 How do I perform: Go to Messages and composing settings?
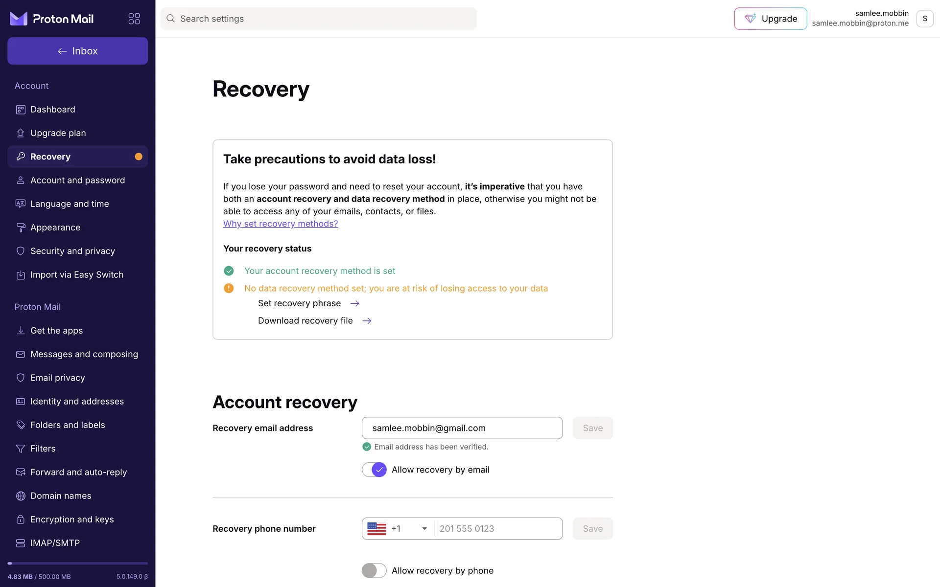coord(84,354)
